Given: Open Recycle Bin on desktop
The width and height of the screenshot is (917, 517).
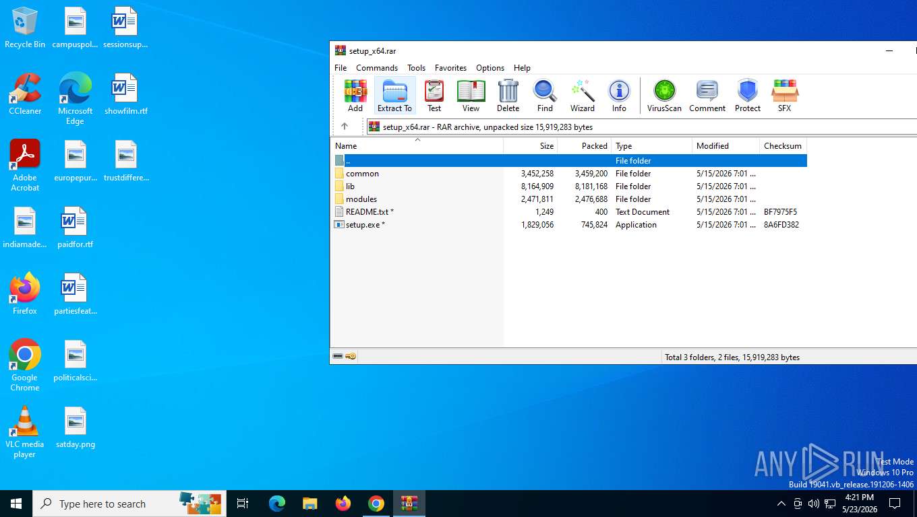Looking at the screenshot, I should point(25,28).
